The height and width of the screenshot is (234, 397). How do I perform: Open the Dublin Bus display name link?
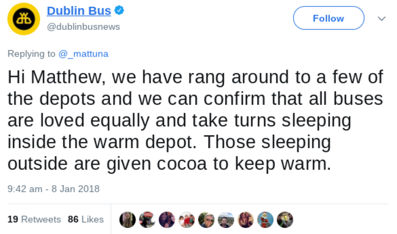coord(79,11)
